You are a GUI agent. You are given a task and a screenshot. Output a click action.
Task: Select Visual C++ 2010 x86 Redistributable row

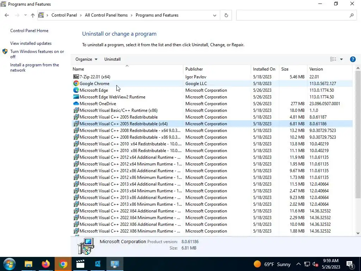(x=212, y=150)
